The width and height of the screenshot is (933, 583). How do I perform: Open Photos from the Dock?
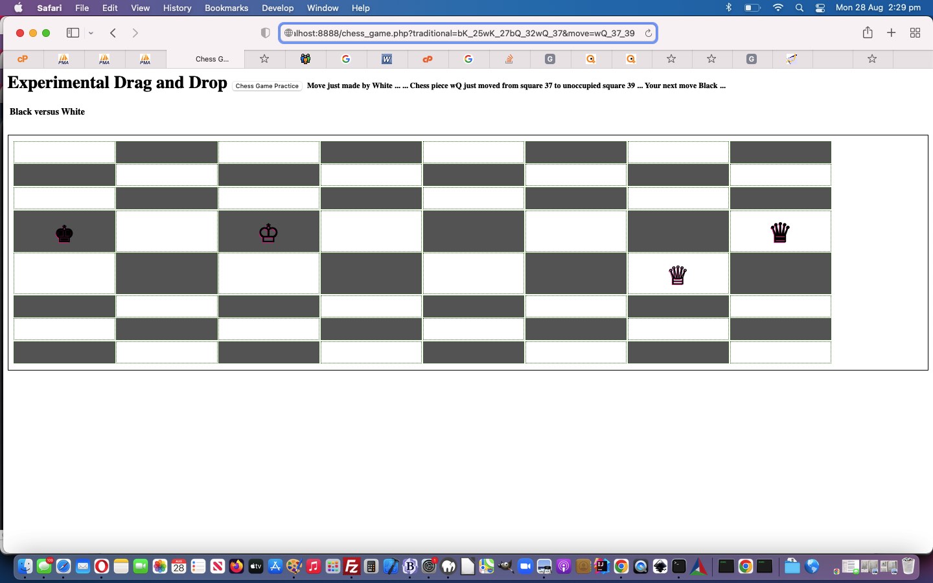coord(160,567)
